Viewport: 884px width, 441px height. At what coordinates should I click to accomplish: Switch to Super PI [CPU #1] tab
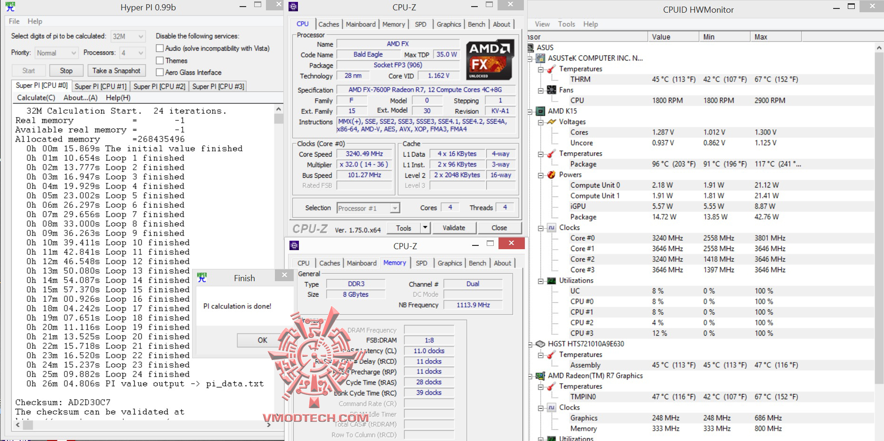pos(101,87)
